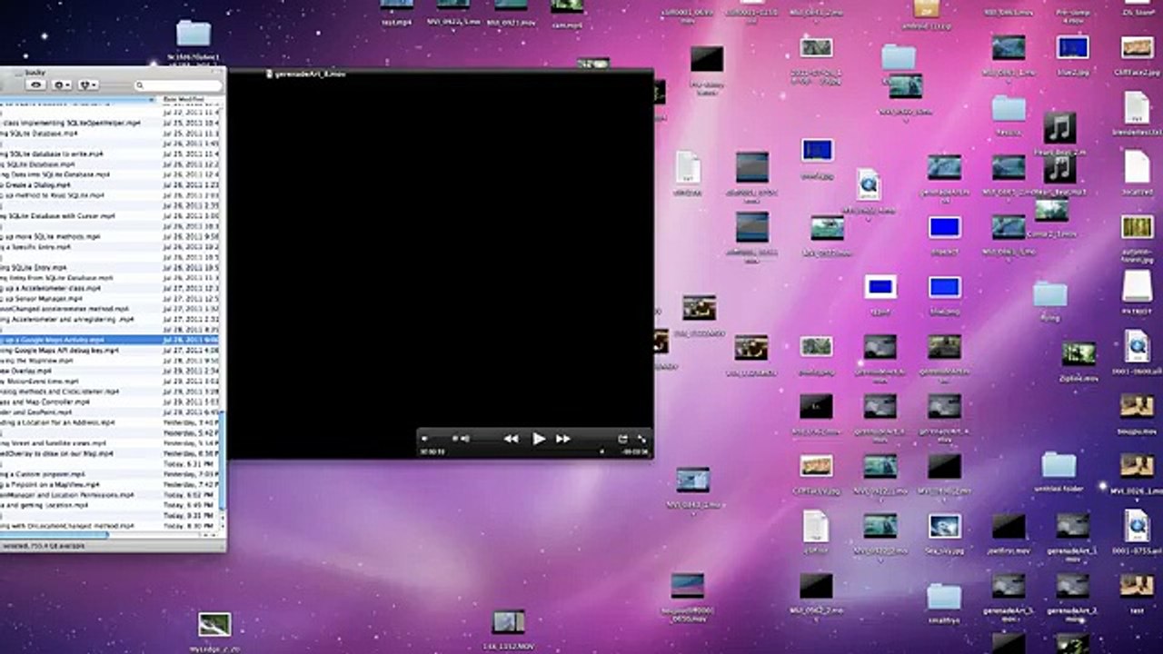1163x654 pixels.
Task: Select the Coma2_1.mov desktop icon
Action: 1051,211
